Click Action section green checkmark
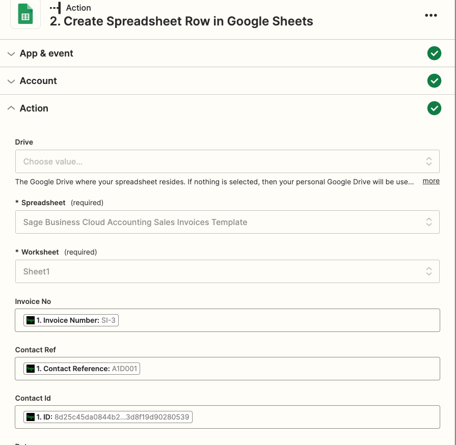The width and height of the screenshot is (456, 445). pyautogui.click(x=434, y=108)
